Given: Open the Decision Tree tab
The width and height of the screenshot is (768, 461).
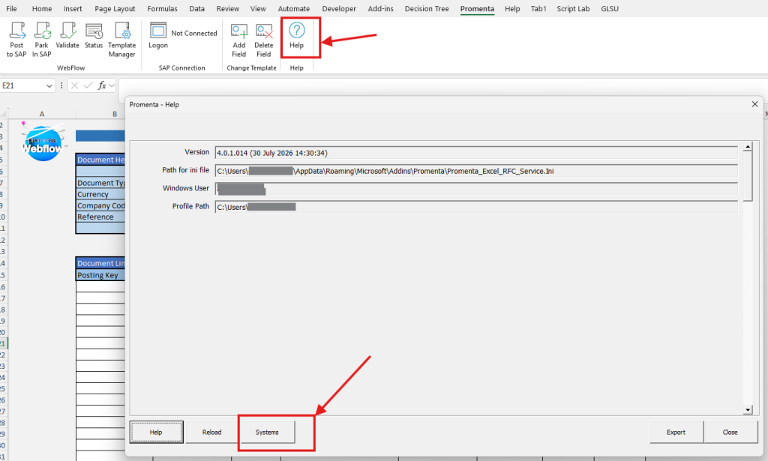Looking at the screenshot, I should pos(427,9).
